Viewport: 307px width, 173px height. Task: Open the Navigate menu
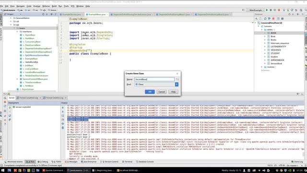[x=20, y=6]
